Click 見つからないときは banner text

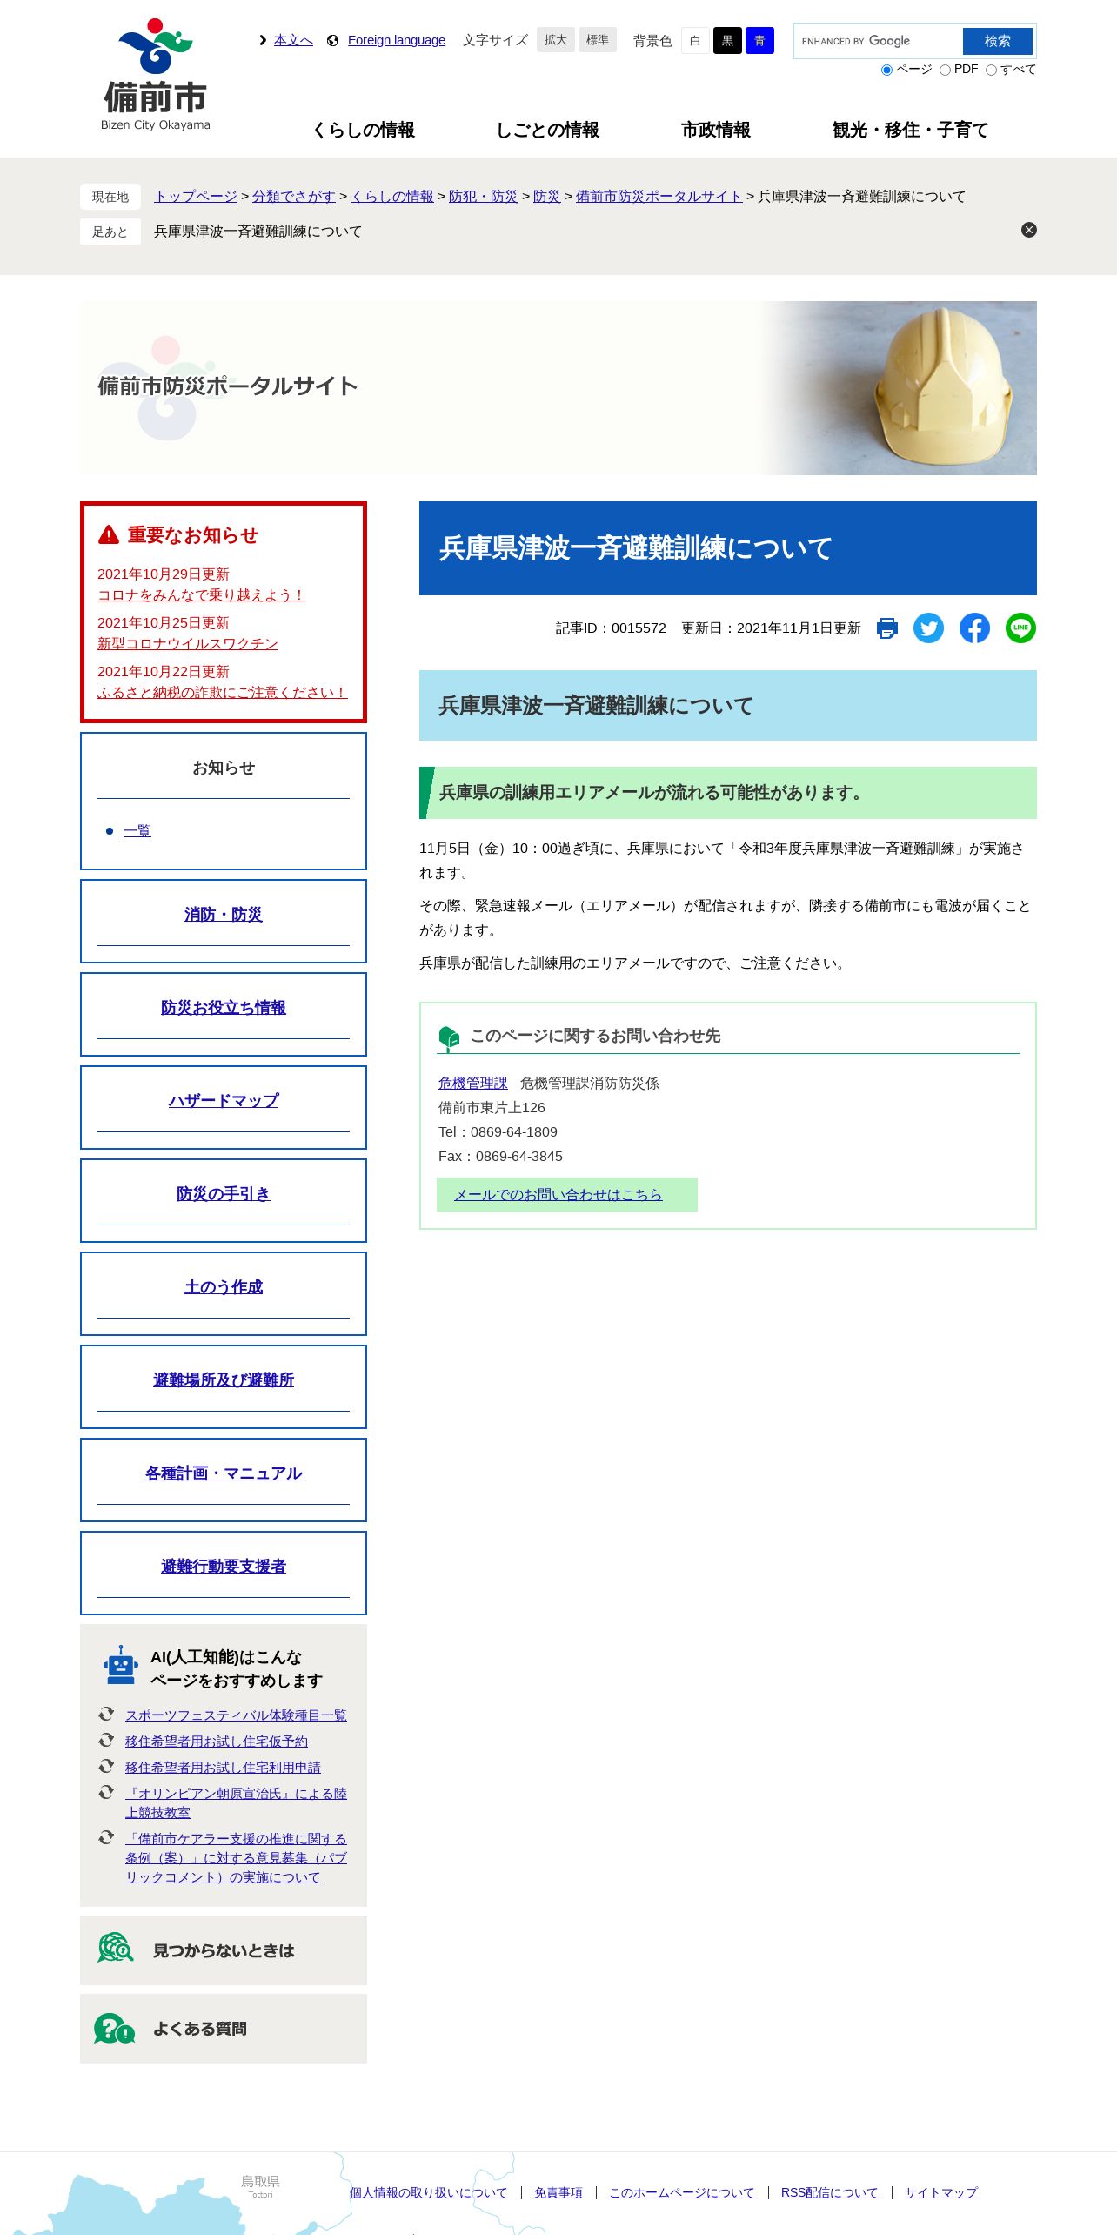(224, 1951)
